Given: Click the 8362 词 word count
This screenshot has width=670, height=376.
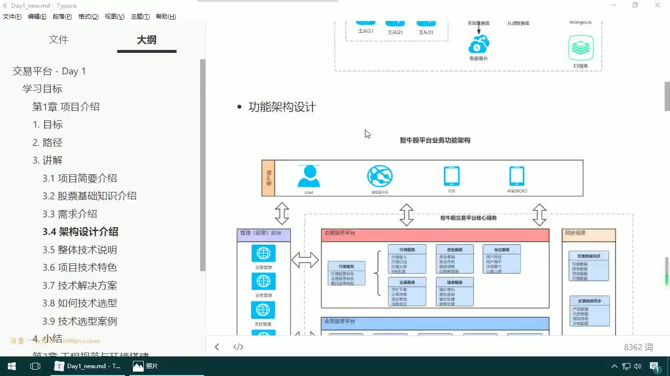Looking at the screenshot, I should pos(638,347).
